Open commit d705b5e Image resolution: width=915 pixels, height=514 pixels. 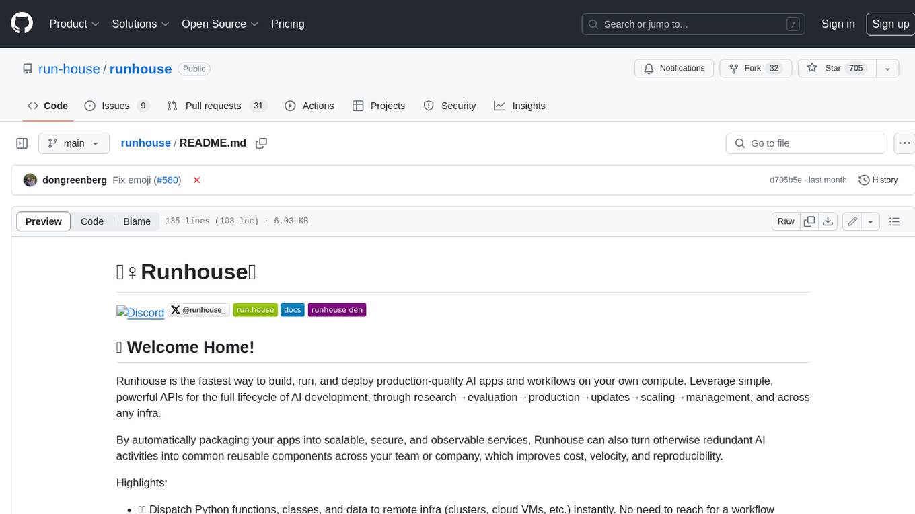pos(786,180)
